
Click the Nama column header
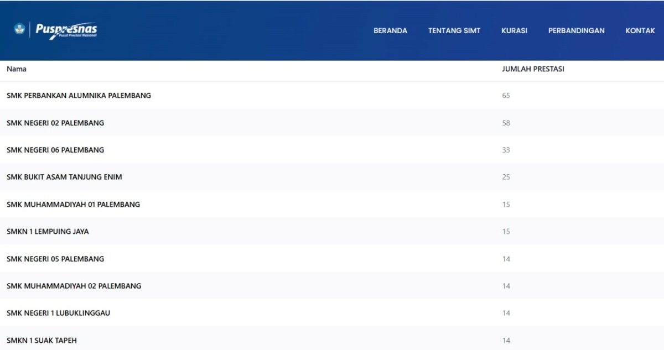pos(17,69)
